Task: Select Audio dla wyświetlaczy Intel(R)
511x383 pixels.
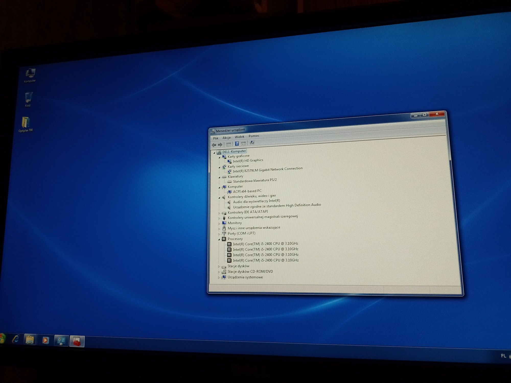Action: coord(257,201)
